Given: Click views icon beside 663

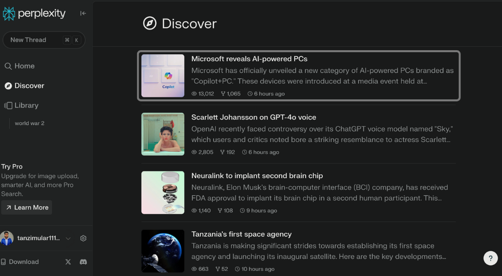Looking at the screenshot, I should 194,269.
